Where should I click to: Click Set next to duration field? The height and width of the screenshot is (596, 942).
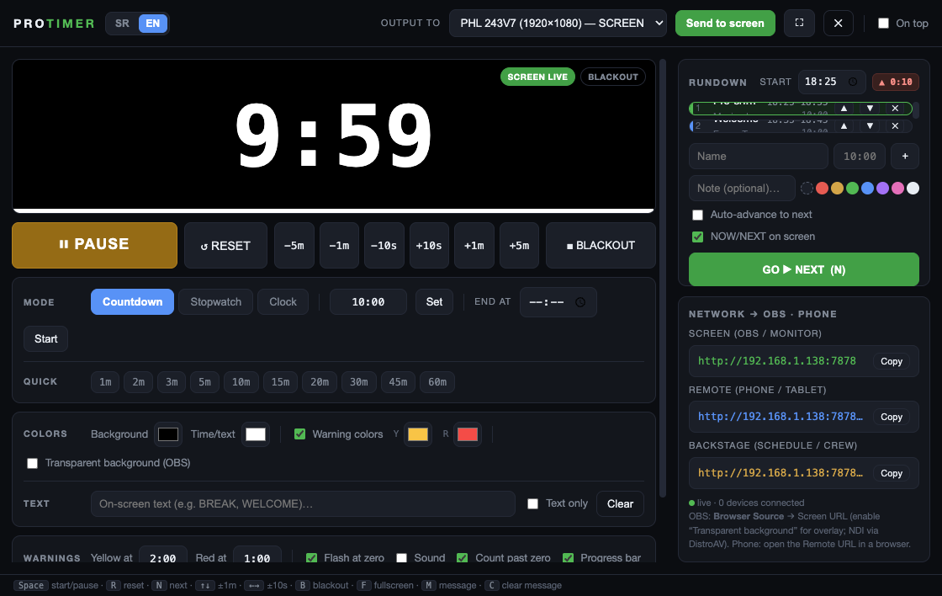(x=434, y=302)
